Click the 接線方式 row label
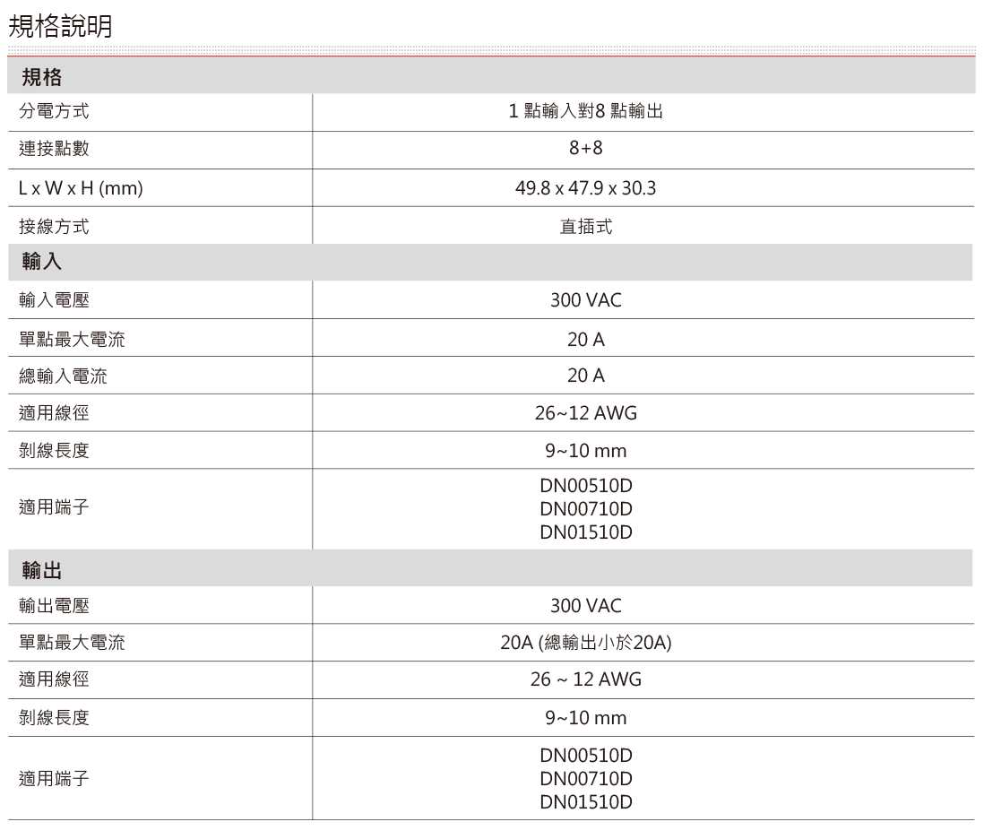 point(54,226)
